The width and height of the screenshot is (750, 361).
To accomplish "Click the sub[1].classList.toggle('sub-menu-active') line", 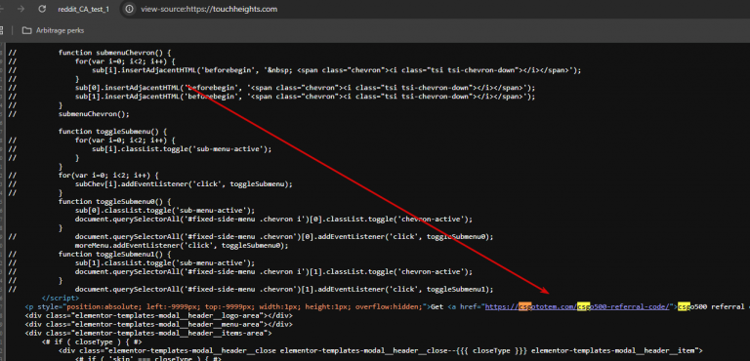I will (x=165, y=262).
